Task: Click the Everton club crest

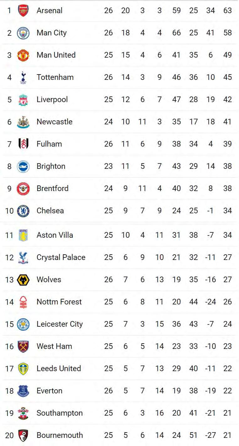Action: click(23, 391)
